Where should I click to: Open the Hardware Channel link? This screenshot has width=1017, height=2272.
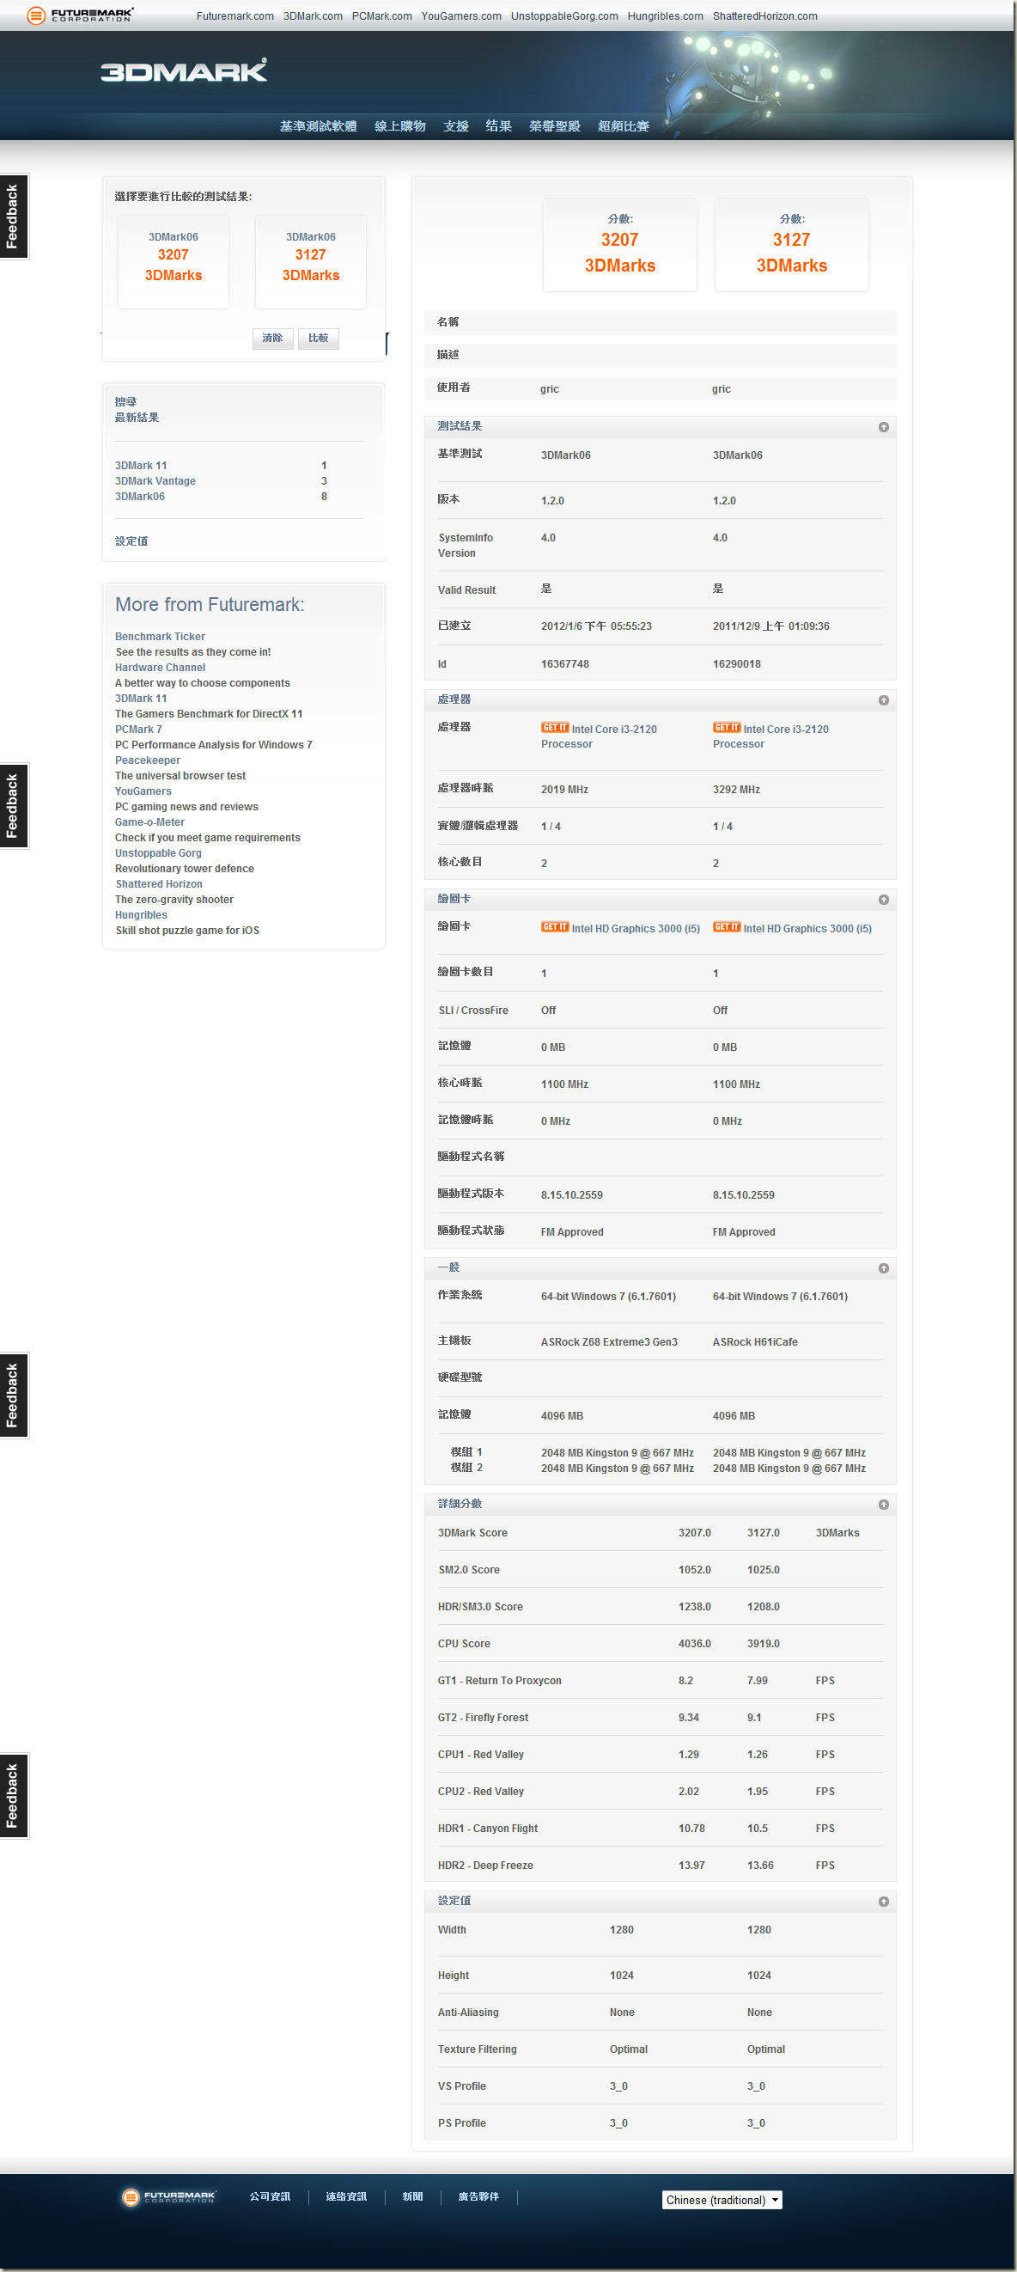pyautogui.click(x=160, y=667)
